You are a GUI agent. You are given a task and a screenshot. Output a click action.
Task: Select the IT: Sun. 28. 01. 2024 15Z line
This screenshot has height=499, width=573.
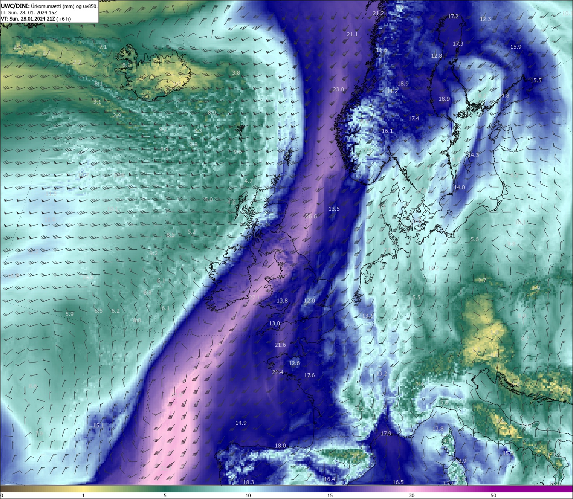[29, 13]
